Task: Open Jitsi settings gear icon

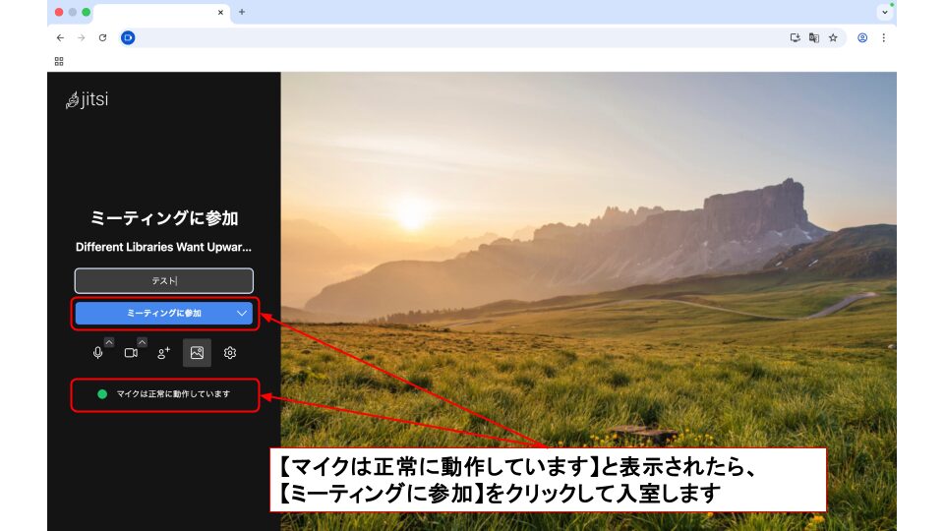Action: point(230,353)
